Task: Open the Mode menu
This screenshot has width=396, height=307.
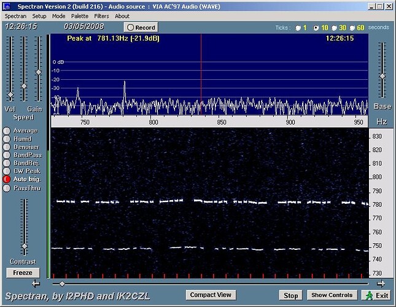Action: tap(58, 16)
